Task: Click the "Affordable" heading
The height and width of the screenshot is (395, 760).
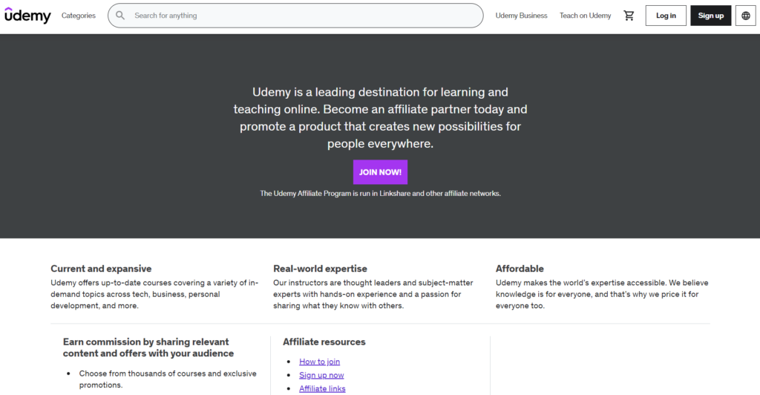Action: (x=520, y=269)
